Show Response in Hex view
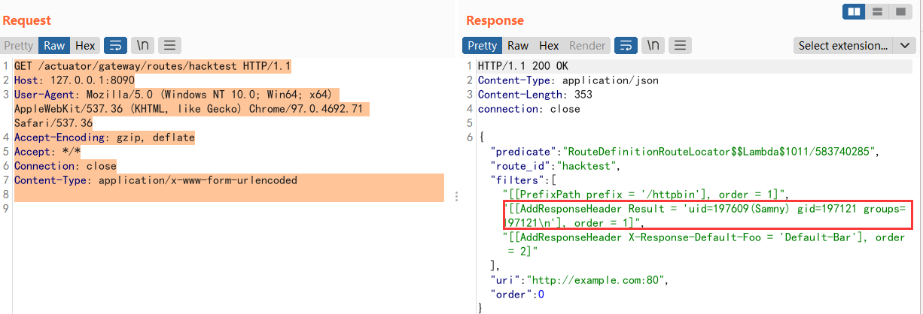923x314 pixels. [549, 46]
